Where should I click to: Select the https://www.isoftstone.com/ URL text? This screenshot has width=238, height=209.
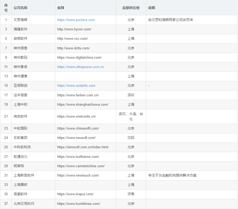coord(78,157)
